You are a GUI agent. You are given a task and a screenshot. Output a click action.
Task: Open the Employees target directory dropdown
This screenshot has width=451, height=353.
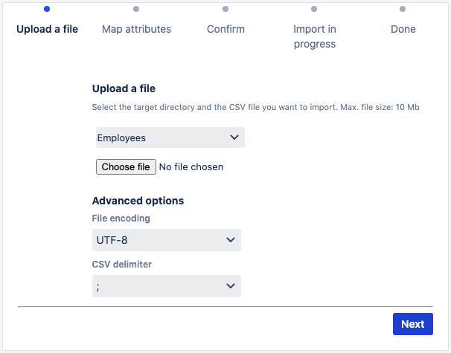170,137
